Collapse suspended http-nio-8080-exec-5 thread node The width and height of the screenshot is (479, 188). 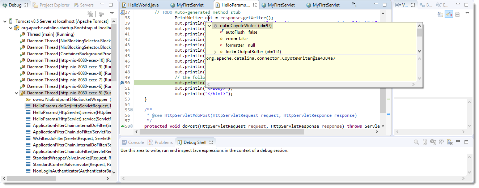[16, 93]
